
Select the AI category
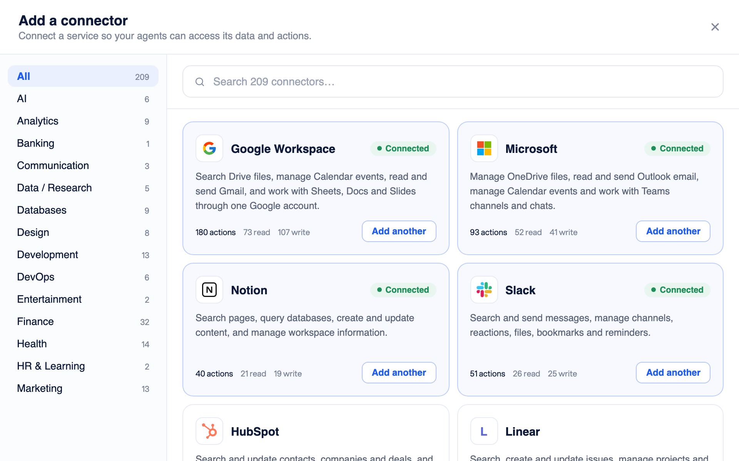[83, 99]
